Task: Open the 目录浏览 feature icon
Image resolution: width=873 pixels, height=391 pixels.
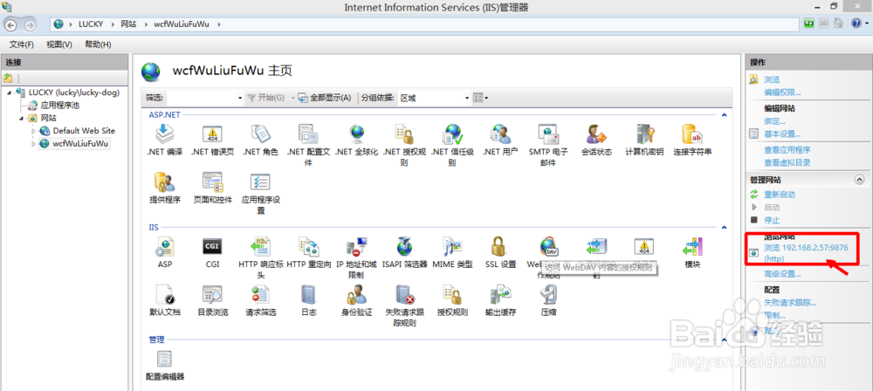Action: click(x=212, y=295)
